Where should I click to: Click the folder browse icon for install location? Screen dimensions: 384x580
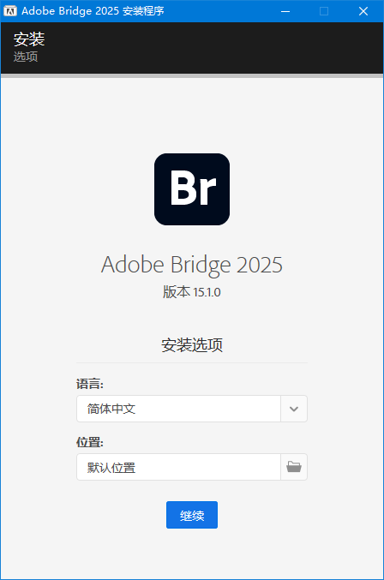294,467
